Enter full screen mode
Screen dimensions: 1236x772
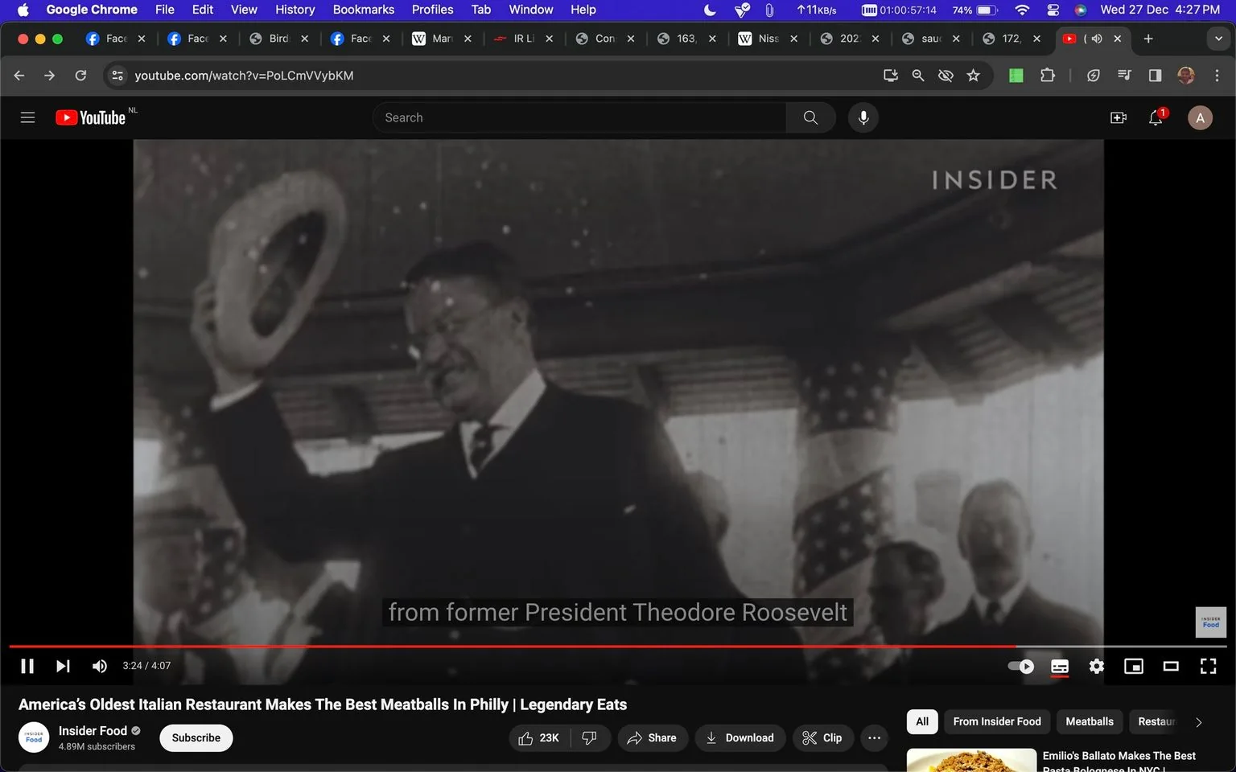(x=1208, y=666)
